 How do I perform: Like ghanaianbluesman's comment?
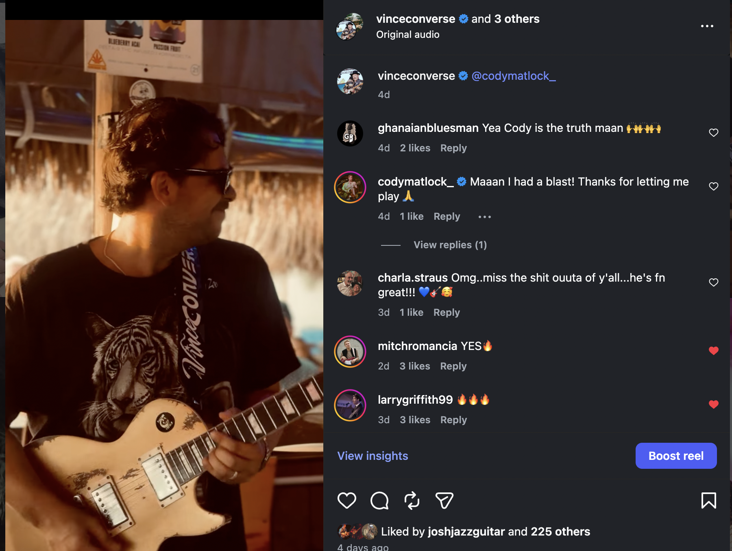(714, 133)
